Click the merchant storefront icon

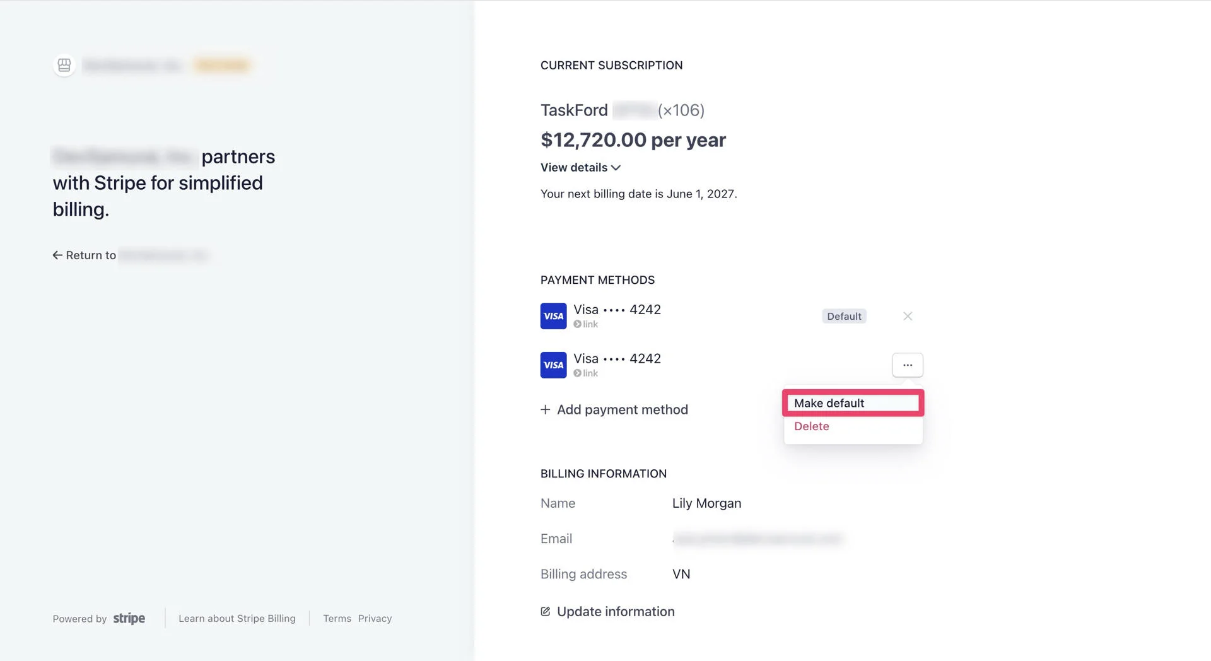point(64,65)
